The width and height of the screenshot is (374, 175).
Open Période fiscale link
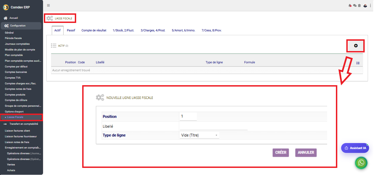[x=13, y=38]
